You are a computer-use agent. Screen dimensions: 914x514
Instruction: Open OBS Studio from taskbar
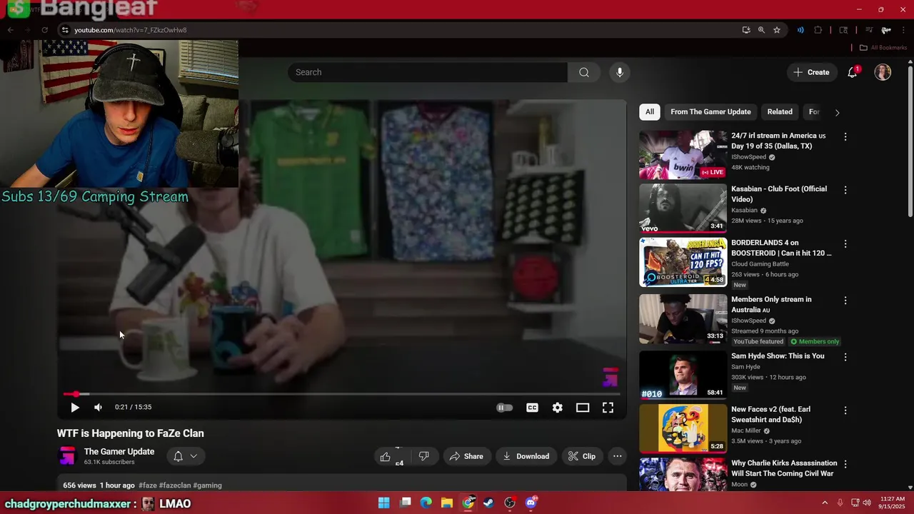tap(509, 503)
